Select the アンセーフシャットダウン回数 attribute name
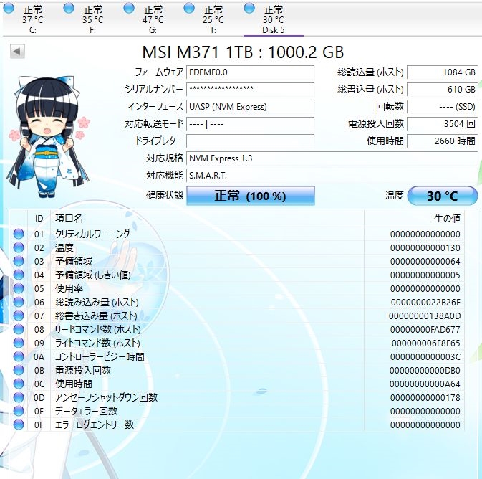 (x=106, y=397)
